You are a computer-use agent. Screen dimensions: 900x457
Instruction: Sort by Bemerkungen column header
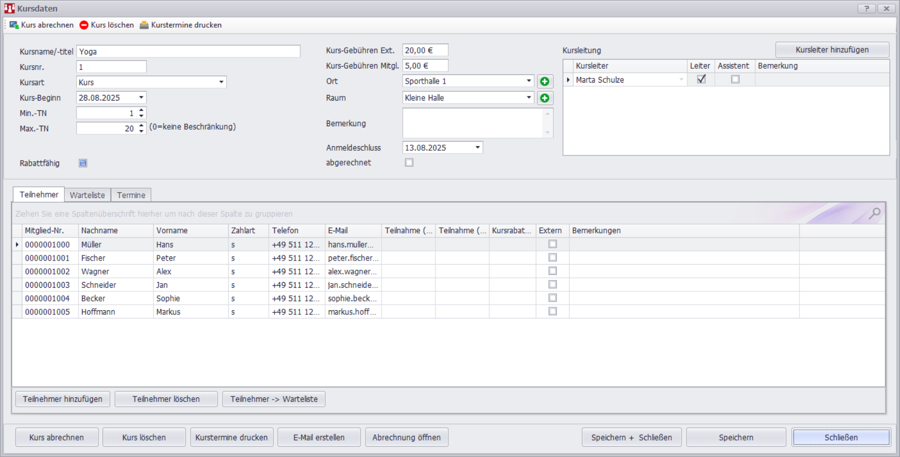pyautogui.click(x=684, y=231)
